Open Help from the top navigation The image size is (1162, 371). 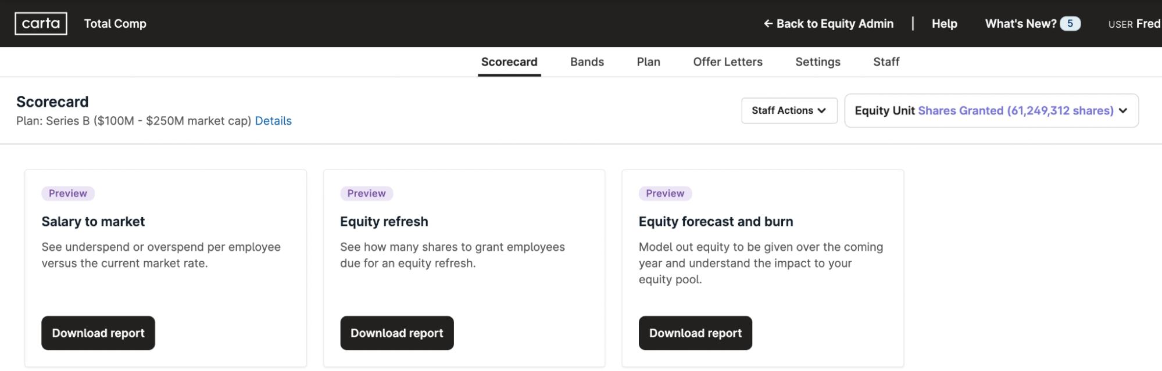tap(943, 24)
